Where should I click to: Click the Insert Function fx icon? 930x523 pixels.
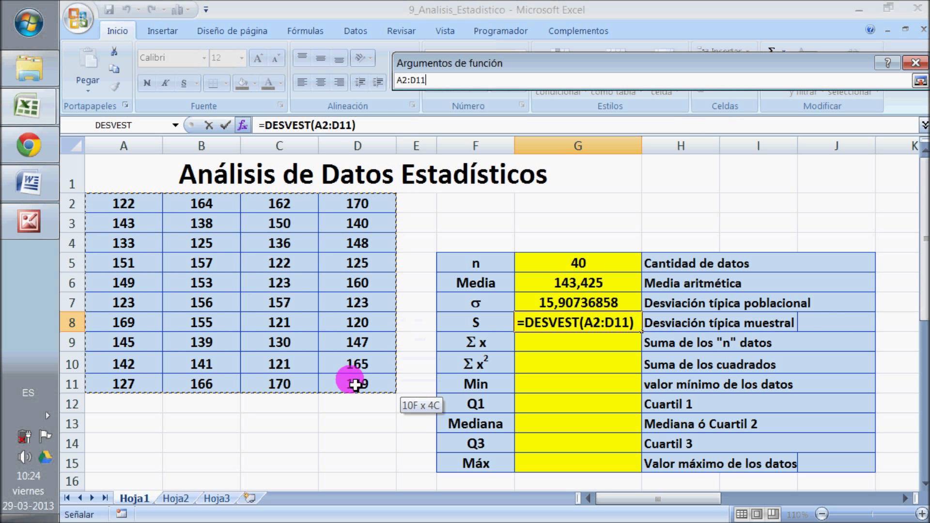[243, 125]
